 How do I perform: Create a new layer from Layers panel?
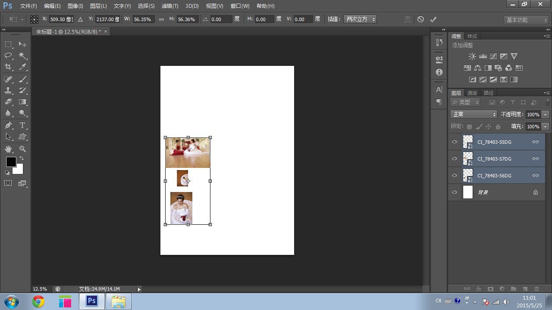pos(525,289)
